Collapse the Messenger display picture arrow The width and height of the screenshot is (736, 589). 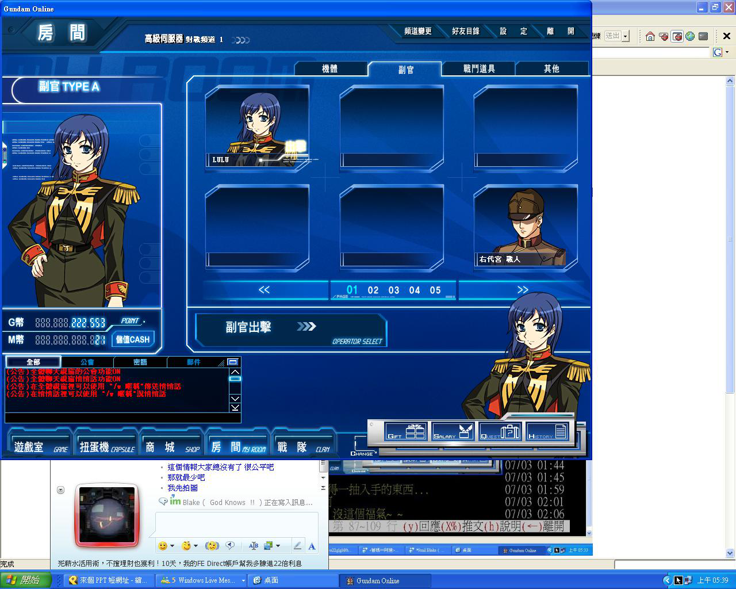tap(60, 490)
